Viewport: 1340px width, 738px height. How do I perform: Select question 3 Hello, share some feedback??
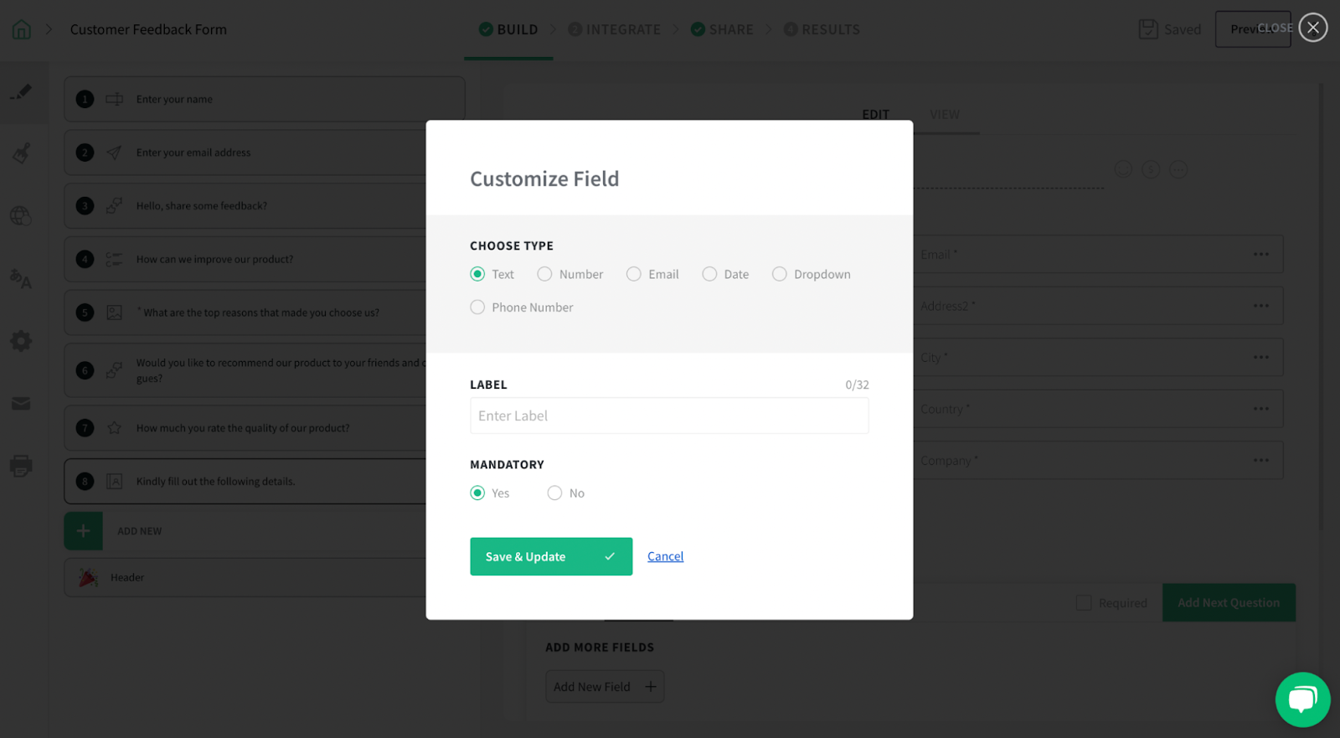coord(265,206)
